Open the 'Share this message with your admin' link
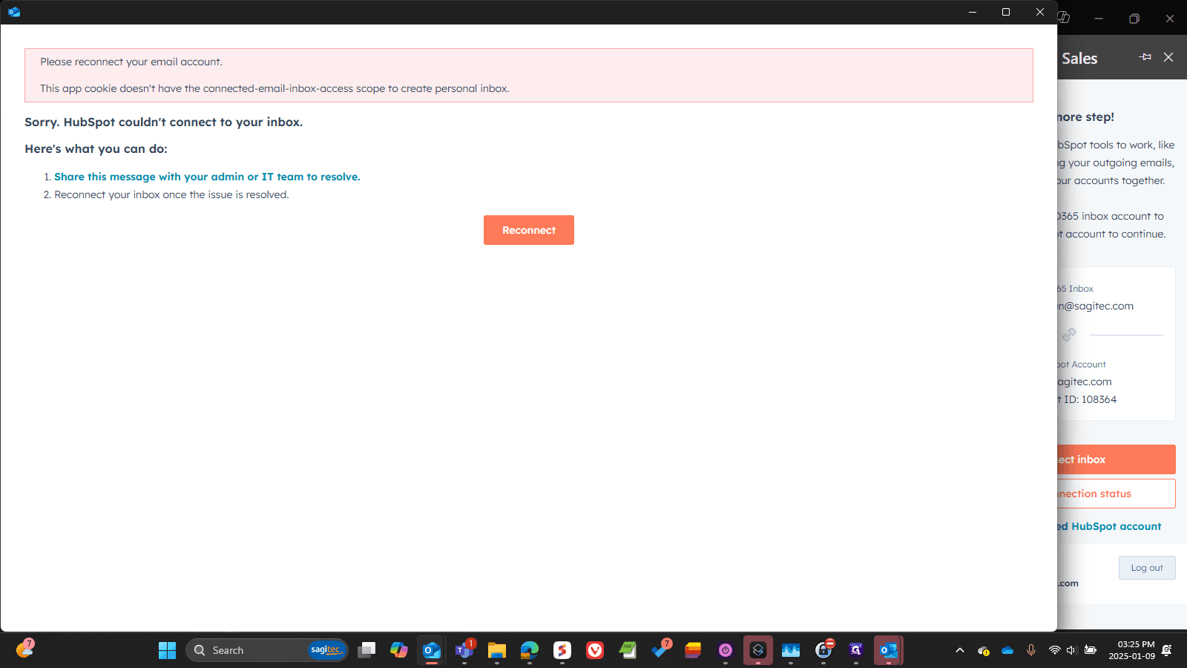The width and height of the screenshot is (1187, 668). [207, 177]
